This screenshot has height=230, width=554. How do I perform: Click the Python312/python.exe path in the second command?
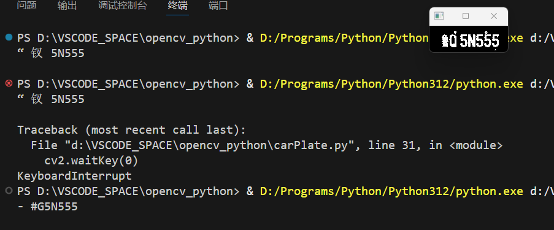tap(391, 84)
